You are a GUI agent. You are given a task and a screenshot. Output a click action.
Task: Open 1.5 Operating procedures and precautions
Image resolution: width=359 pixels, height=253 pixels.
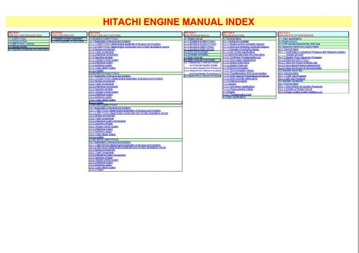[28, 49]
